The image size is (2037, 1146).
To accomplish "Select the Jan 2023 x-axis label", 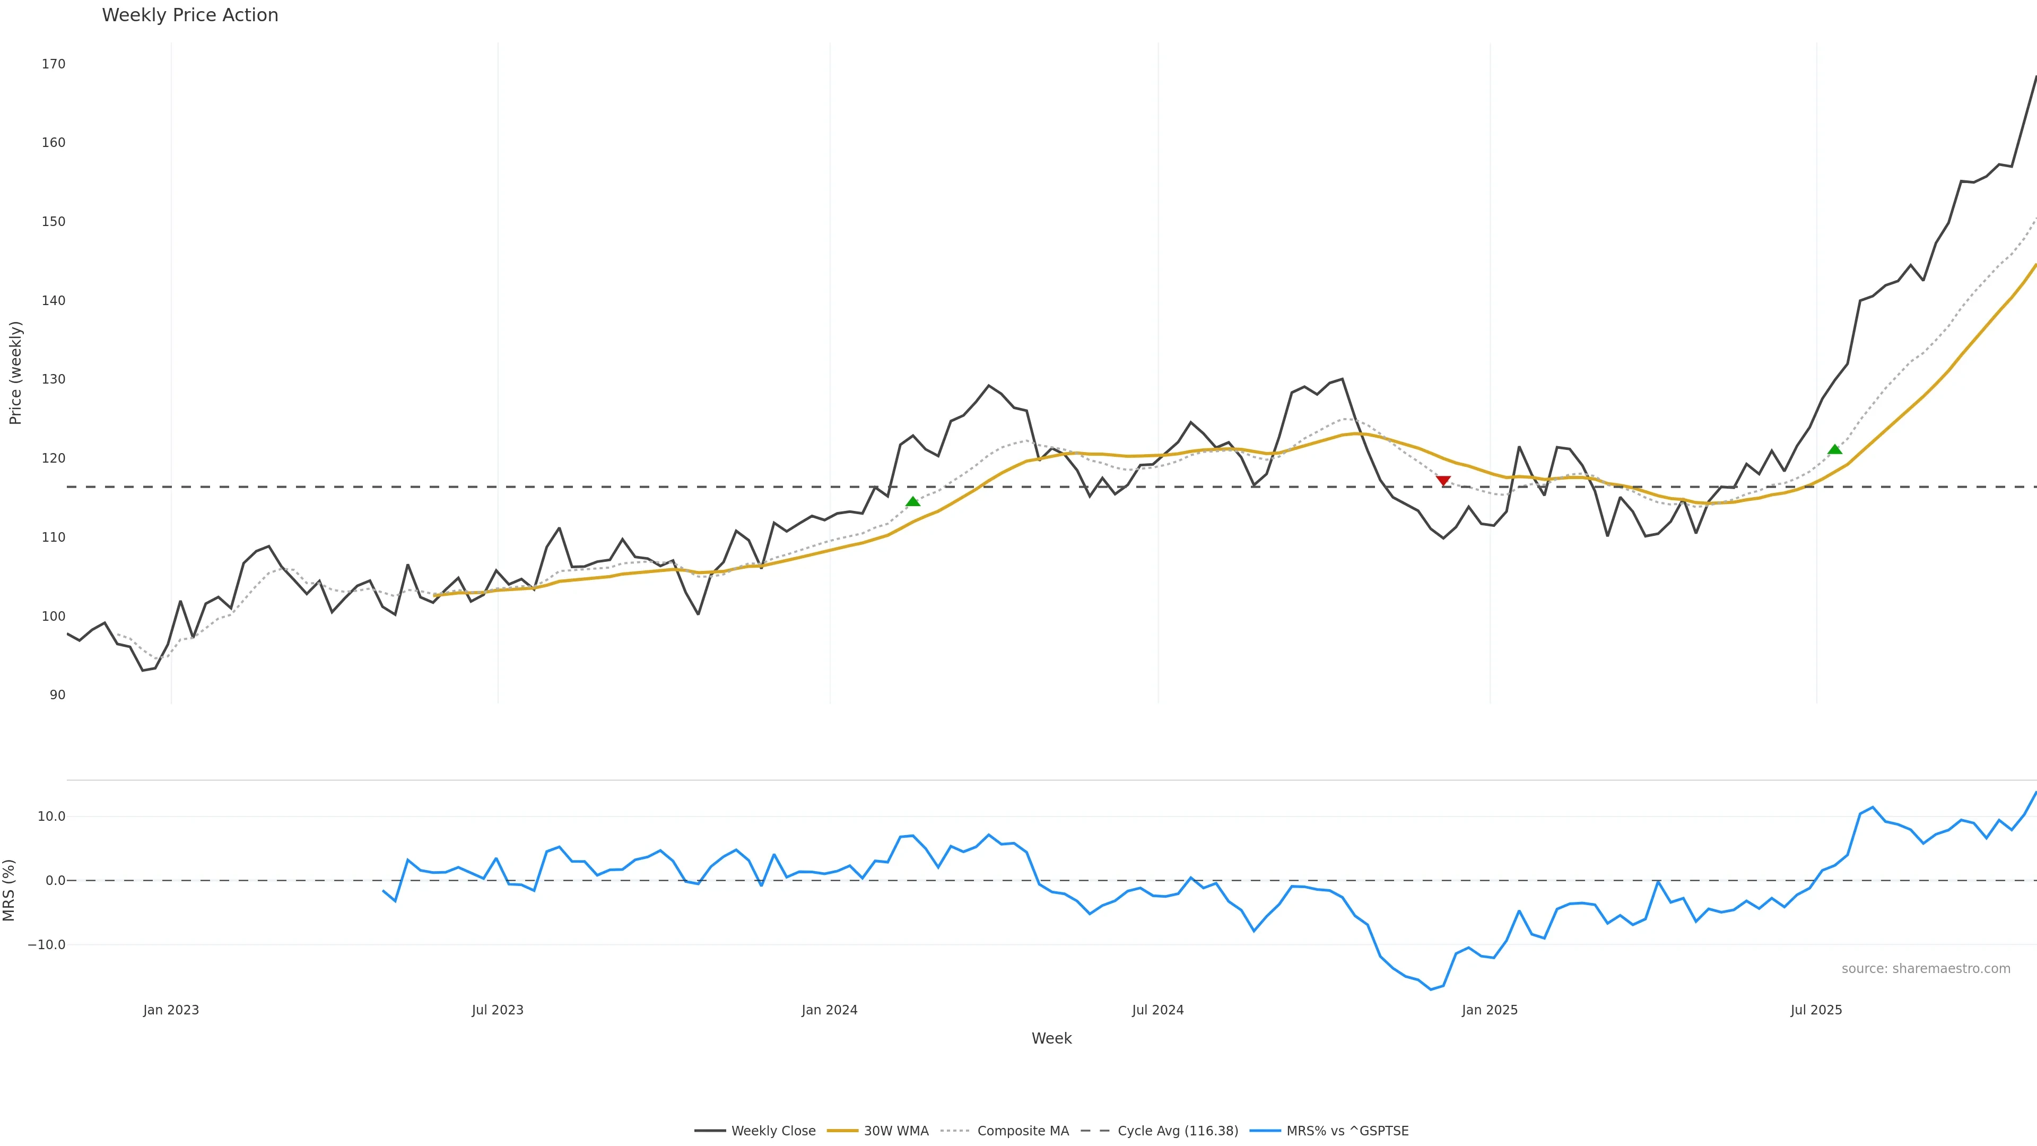I will coord(171,1010).
